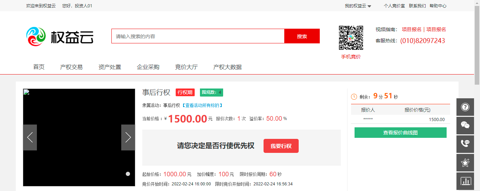This screenshot has width=480, height=191.
Task: Open the WeChat sidebar icon
Action: (x=465, y=125)
